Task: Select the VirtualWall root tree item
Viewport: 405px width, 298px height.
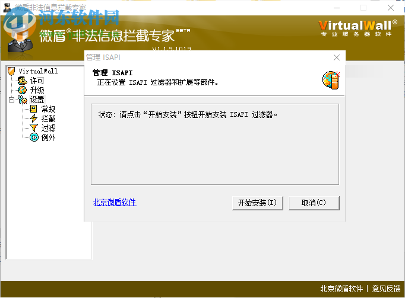Action: pos(38,71)
